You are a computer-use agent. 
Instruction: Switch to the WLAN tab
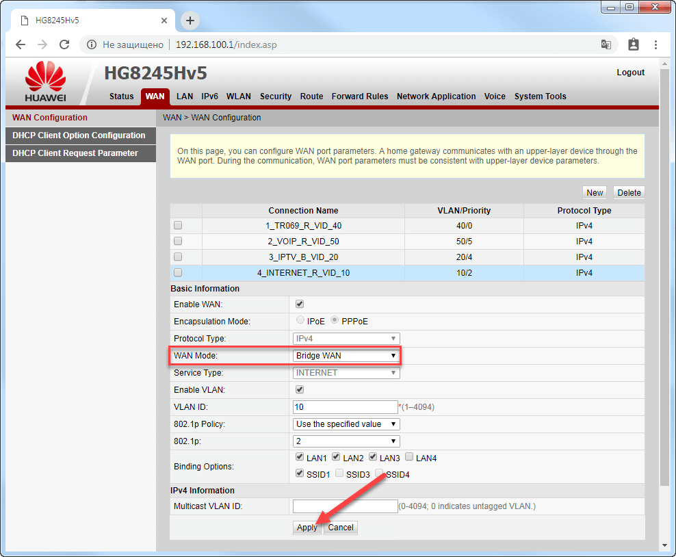click(238, 96)
